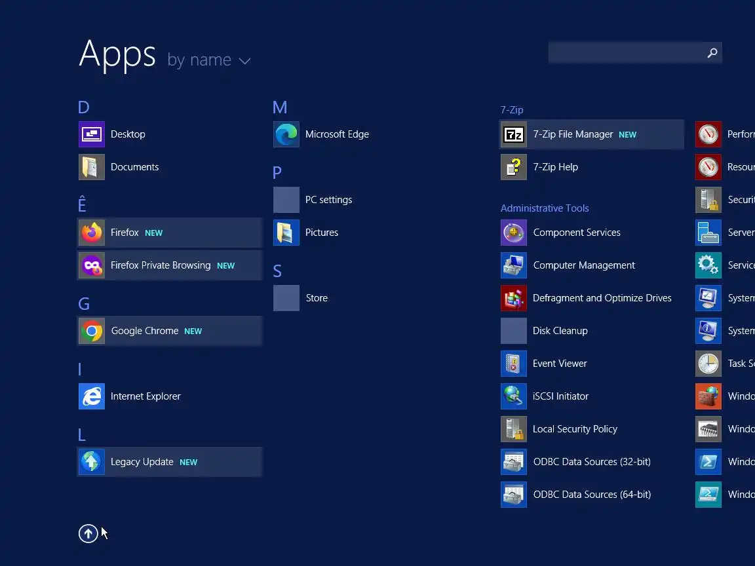
Task: Click the "PC settings" label
Action: click(x=328, y=200)
